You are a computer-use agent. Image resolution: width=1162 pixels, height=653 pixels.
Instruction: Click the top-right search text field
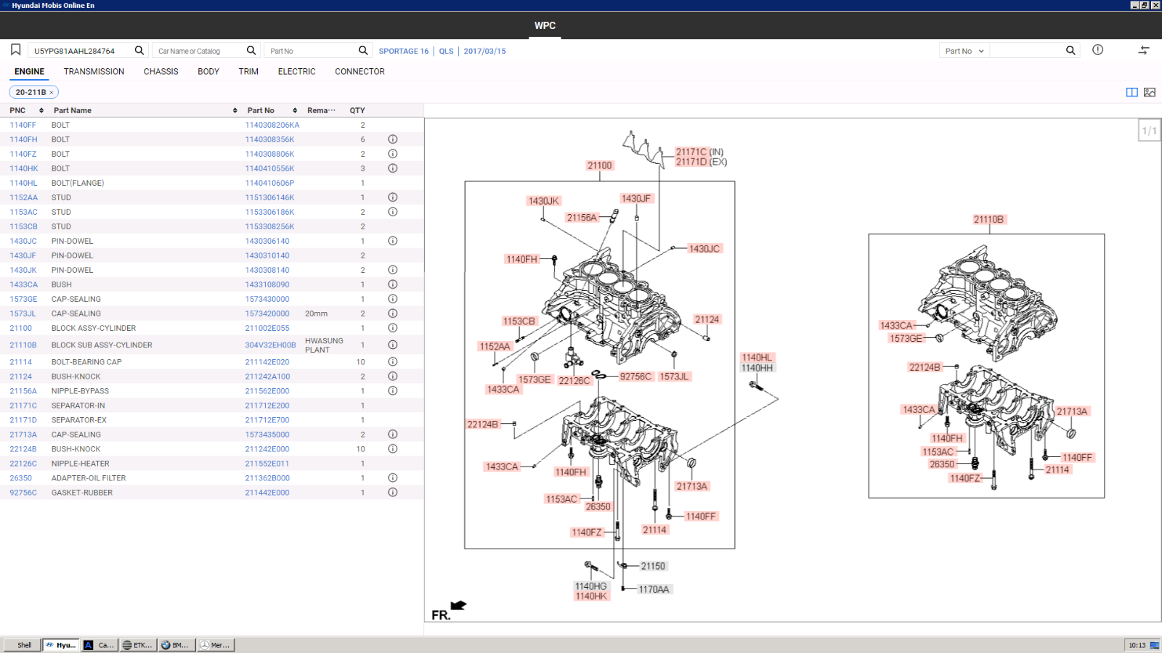pyautogui.click(x=1026, y=51)
